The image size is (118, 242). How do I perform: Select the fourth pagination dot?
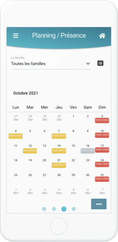tap(74, 209)
